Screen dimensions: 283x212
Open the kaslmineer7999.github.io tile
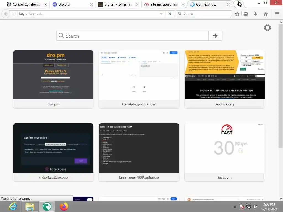139,152
